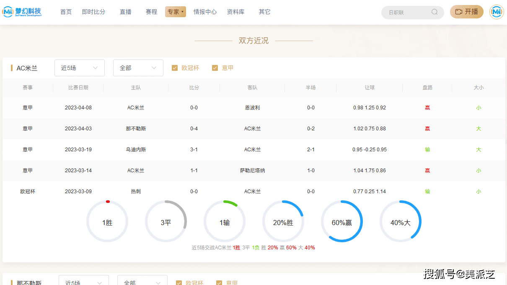This screenshot has height=285, width=507.
Task: Open the 近5场 dropdown for 那不勒斯
Action: 83,282
